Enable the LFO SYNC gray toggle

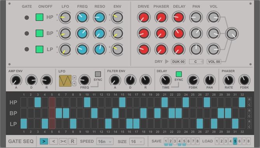point(98,74)
